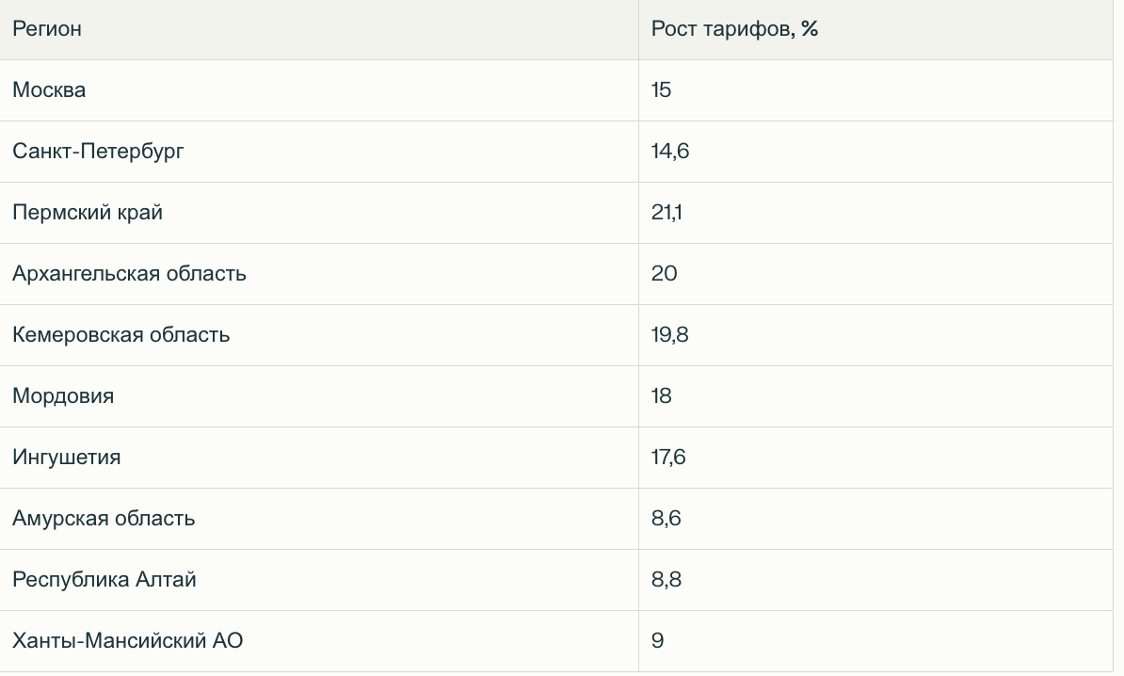Click the tariff value 19,8

[x=669, y=335]
